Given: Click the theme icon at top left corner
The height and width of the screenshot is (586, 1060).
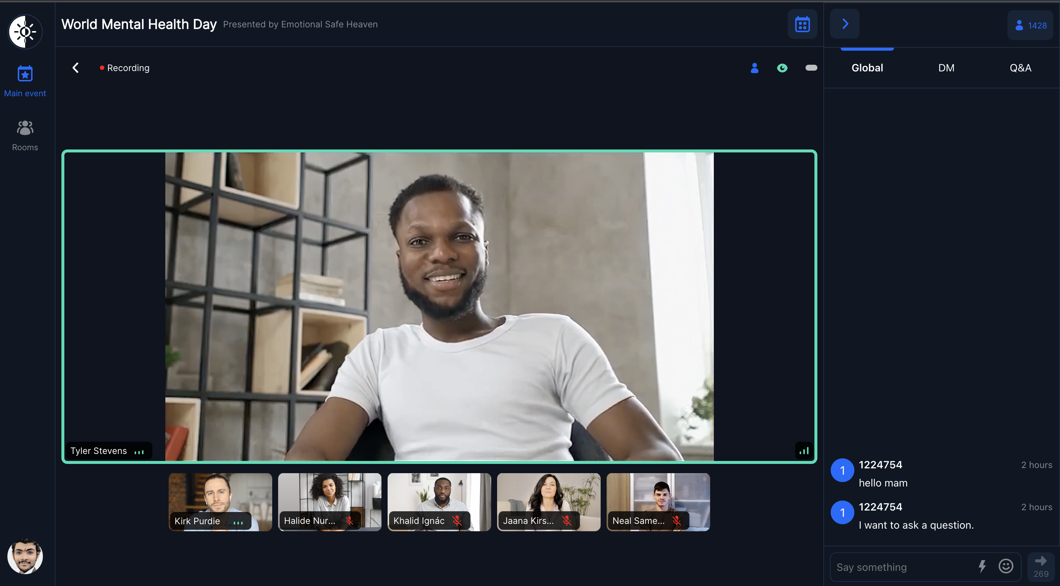Looking at the screenshot, I should (x=25, y=31).
